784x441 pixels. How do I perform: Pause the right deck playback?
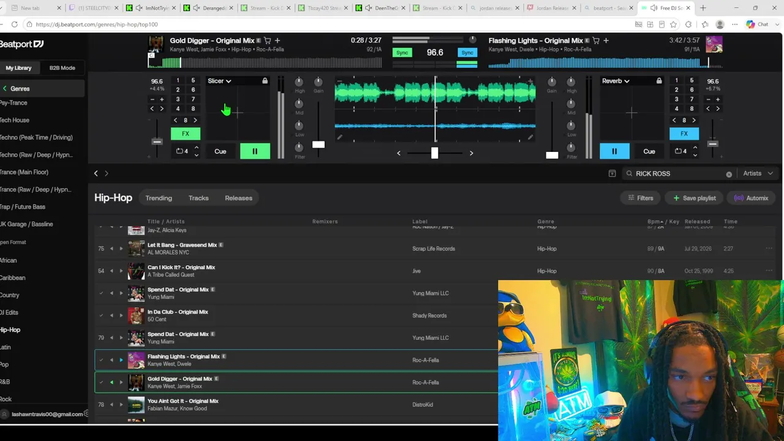[614, 151]
